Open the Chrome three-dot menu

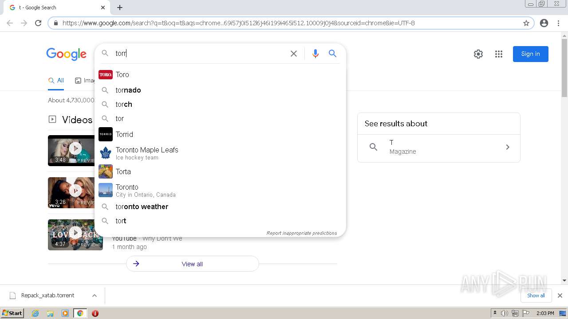[x=558, y=23]
